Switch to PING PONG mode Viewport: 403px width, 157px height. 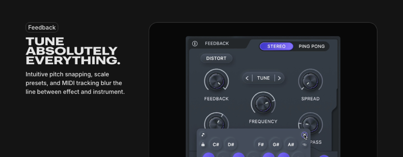312,46
